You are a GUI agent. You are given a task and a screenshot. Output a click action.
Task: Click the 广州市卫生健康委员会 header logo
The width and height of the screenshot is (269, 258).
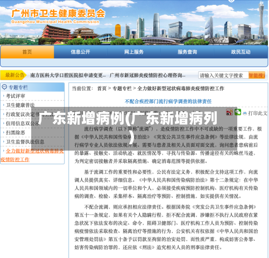click(58, 13)
